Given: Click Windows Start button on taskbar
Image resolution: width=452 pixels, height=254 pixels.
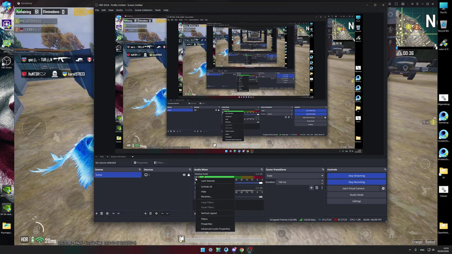Looking at the screenshot, I should 203,250.
